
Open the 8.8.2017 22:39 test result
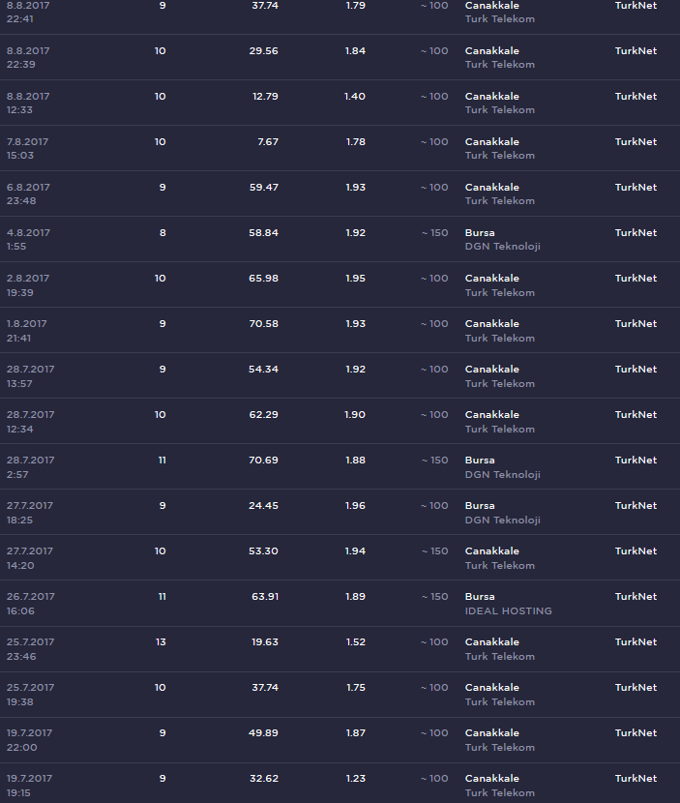click(340, 57)
